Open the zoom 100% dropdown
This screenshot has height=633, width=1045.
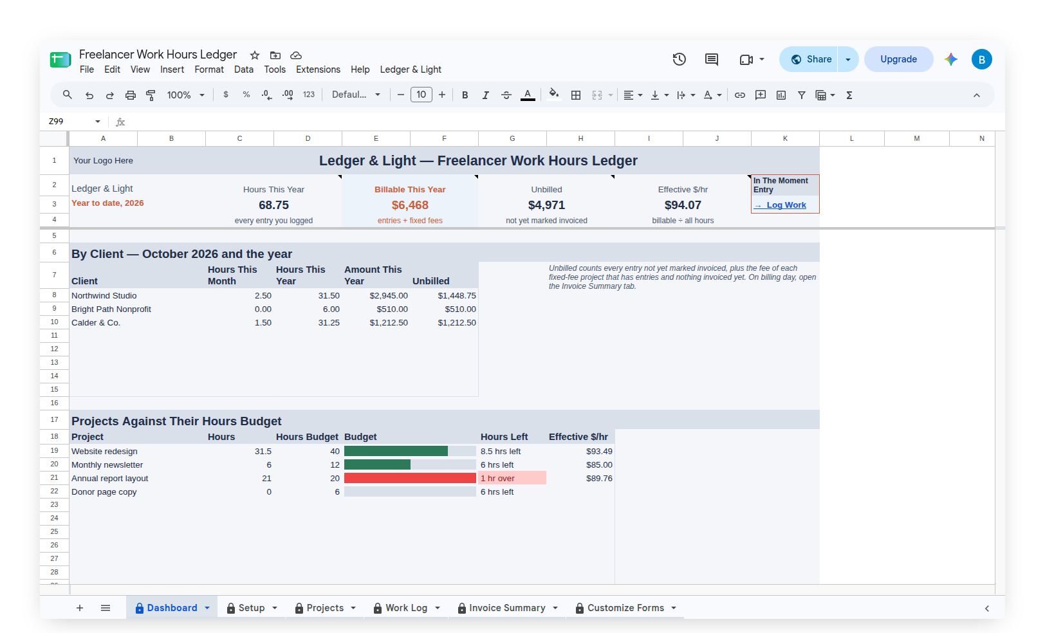pyautogui.click(x=186, y=95)
